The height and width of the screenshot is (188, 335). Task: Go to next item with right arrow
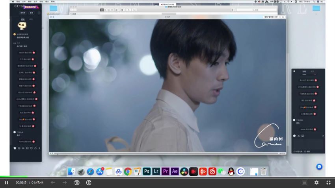[65, 182]
